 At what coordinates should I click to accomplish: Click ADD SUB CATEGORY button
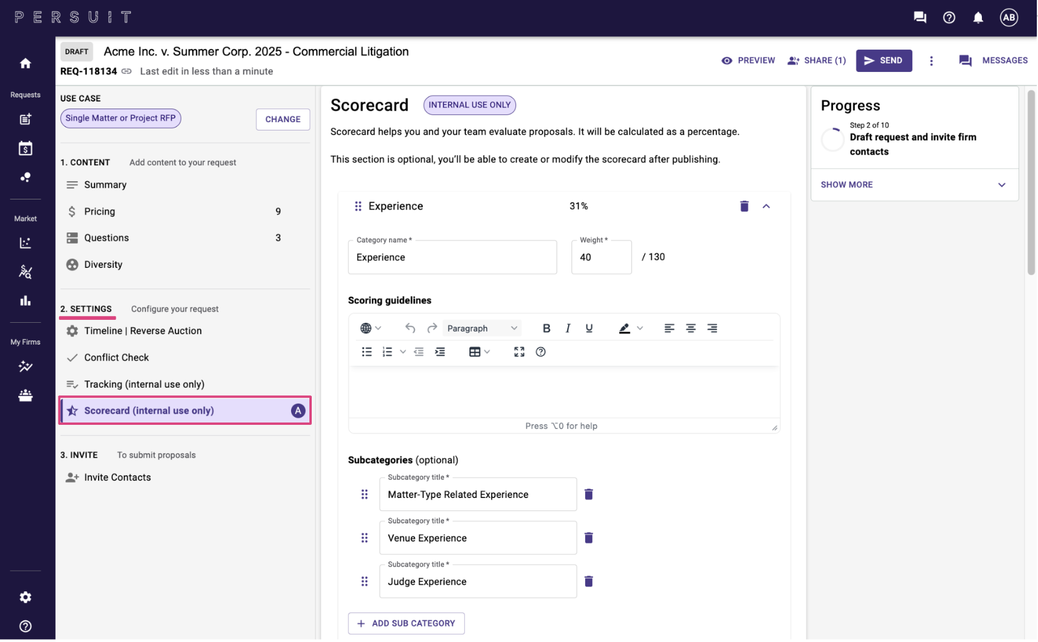coord(406,624)
